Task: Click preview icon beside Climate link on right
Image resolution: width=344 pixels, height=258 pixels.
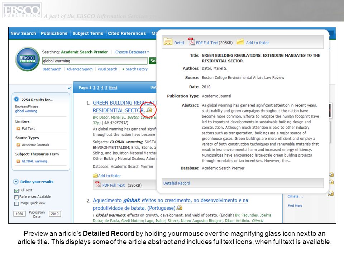Action: point(331,193)
